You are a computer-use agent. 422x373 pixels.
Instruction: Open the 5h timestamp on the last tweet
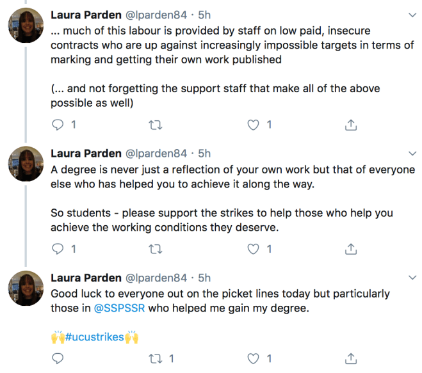[x=204, y=278]
